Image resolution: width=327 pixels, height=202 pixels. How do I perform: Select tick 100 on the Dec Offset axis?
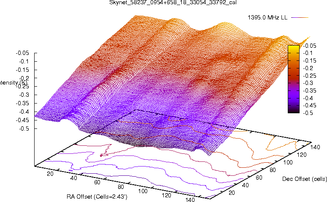pos(288,162)
